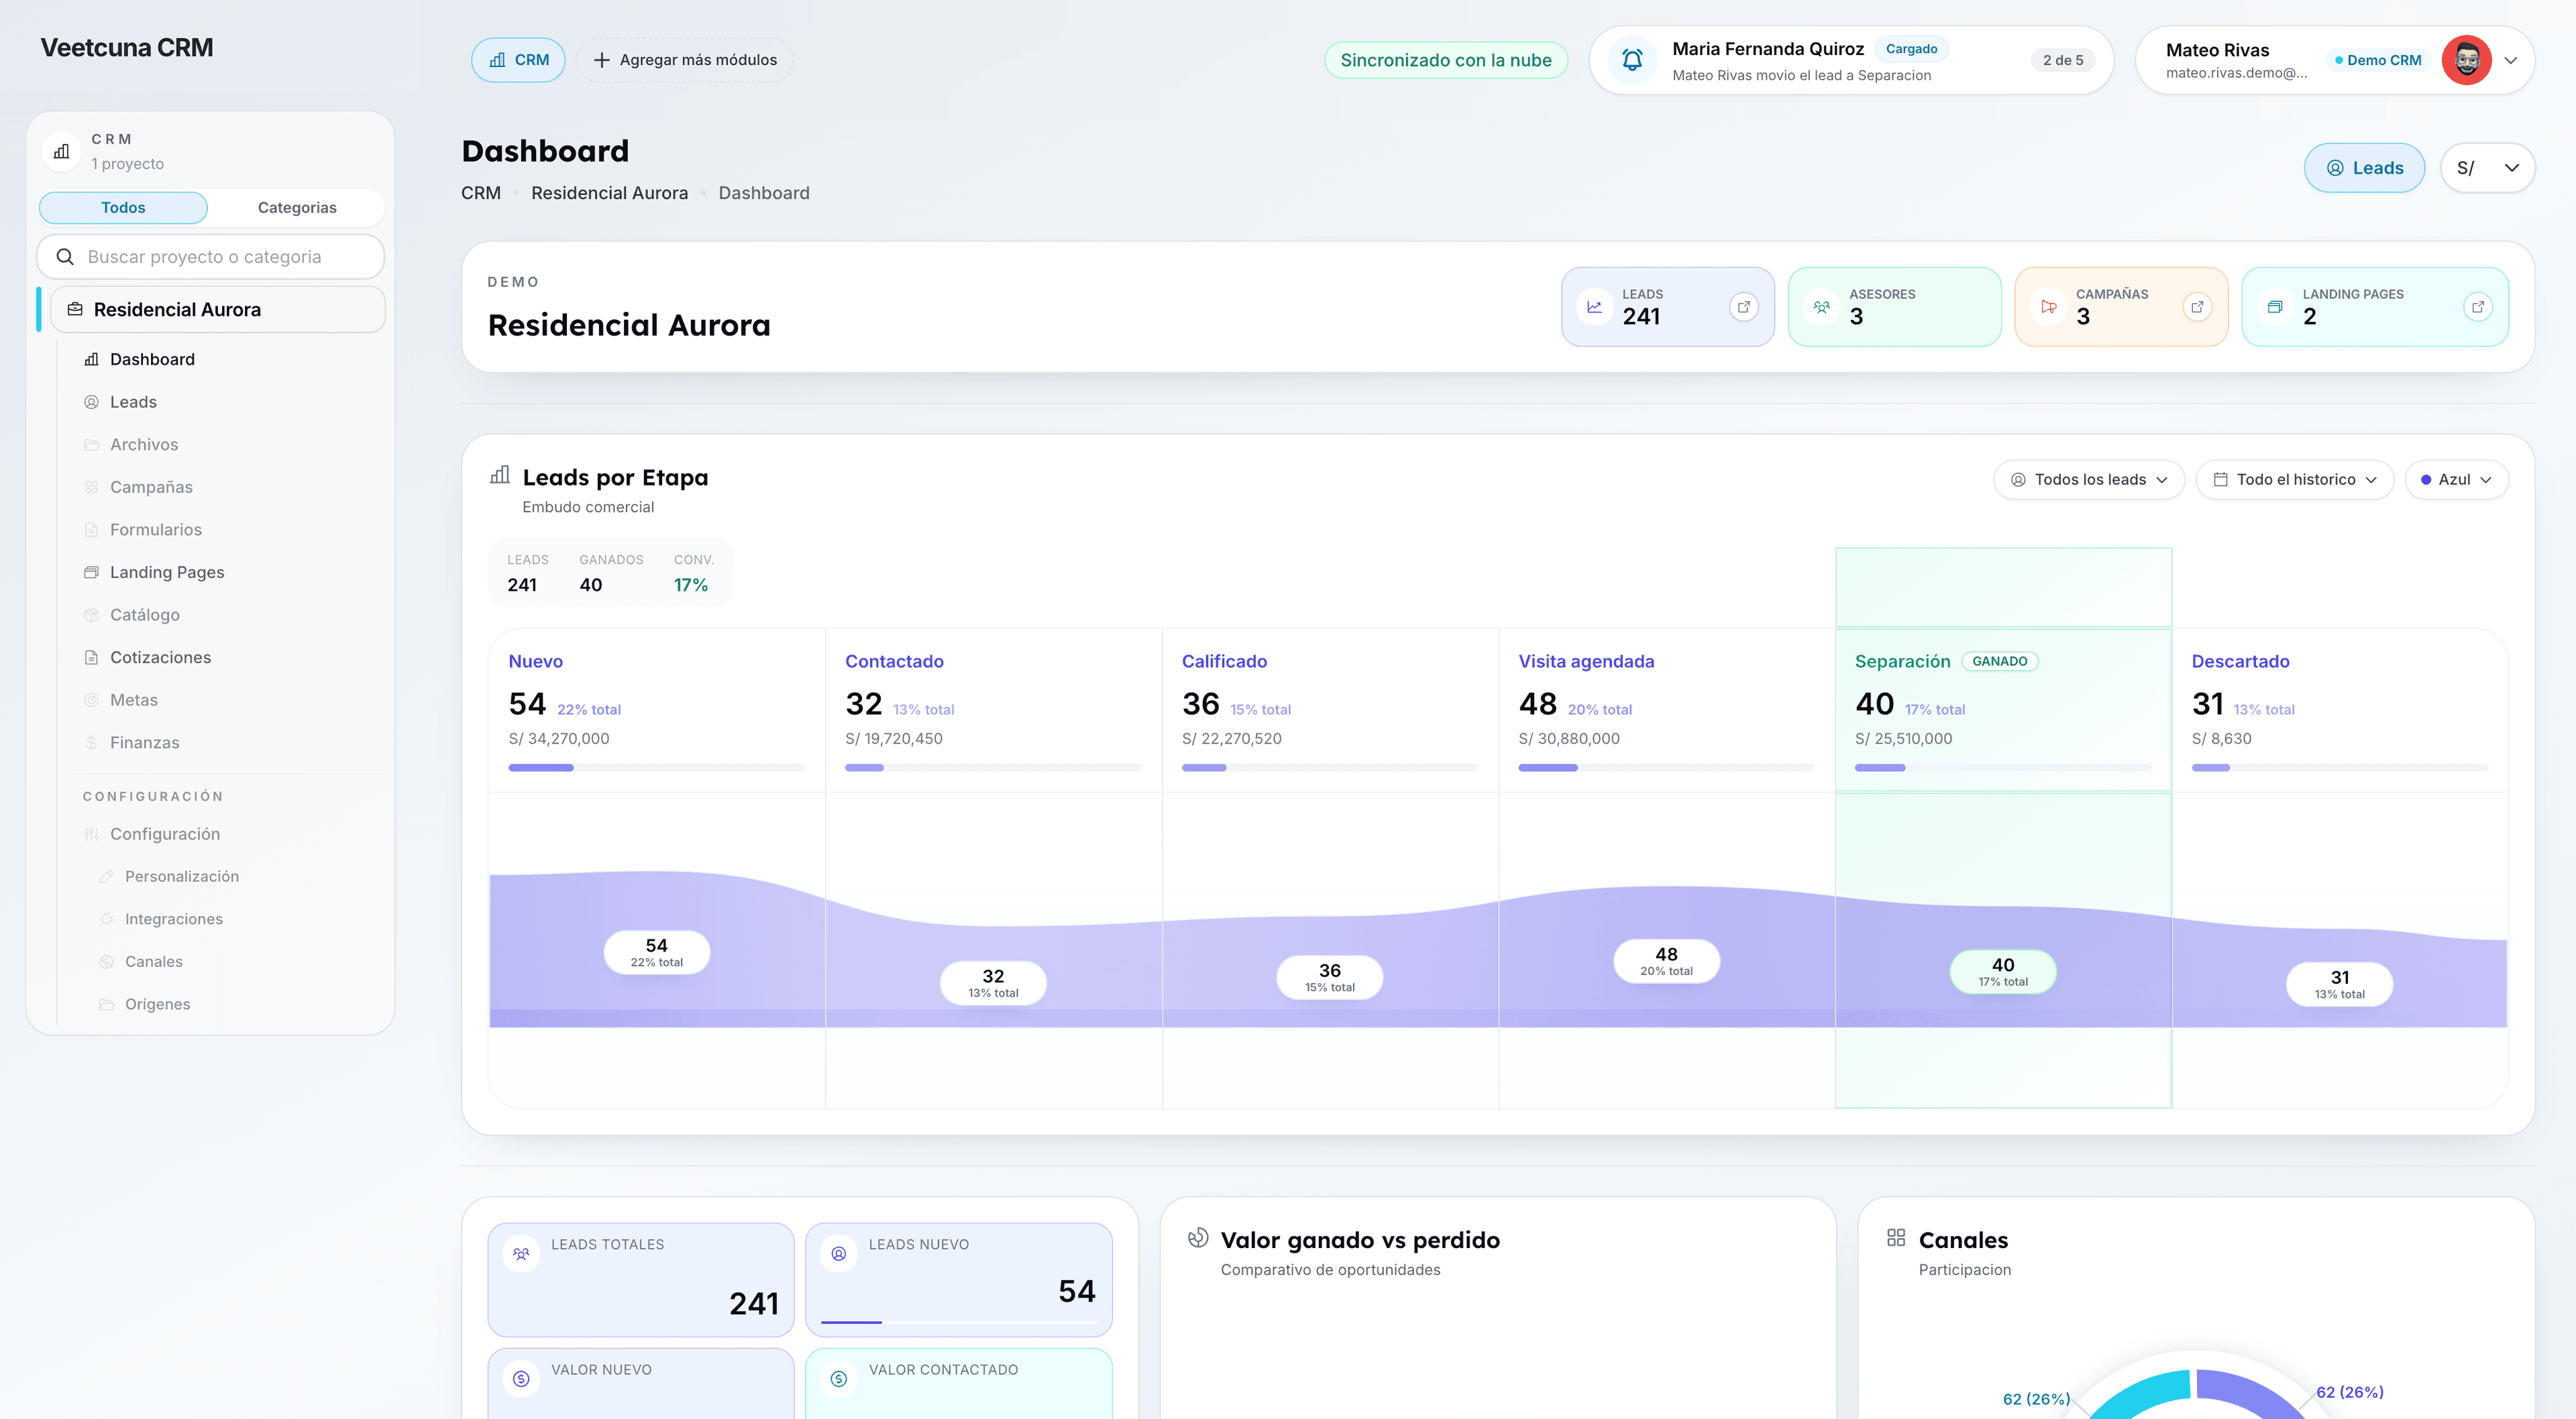Open Integraciones settings
This screenshot has height=1419, width=2576.
point(173,919)
